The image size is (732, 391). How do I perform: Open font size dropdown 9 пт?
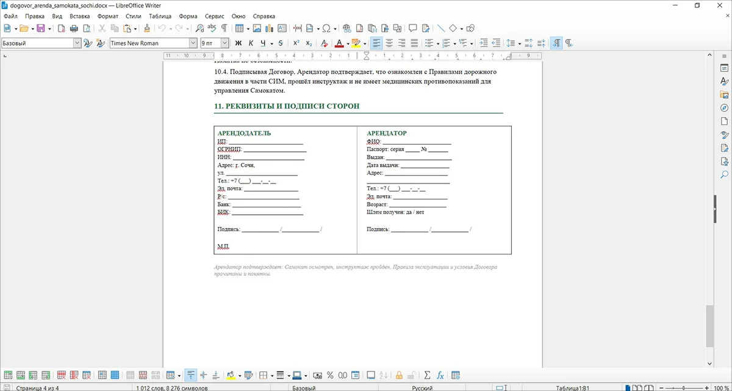[x=224, y=43]
